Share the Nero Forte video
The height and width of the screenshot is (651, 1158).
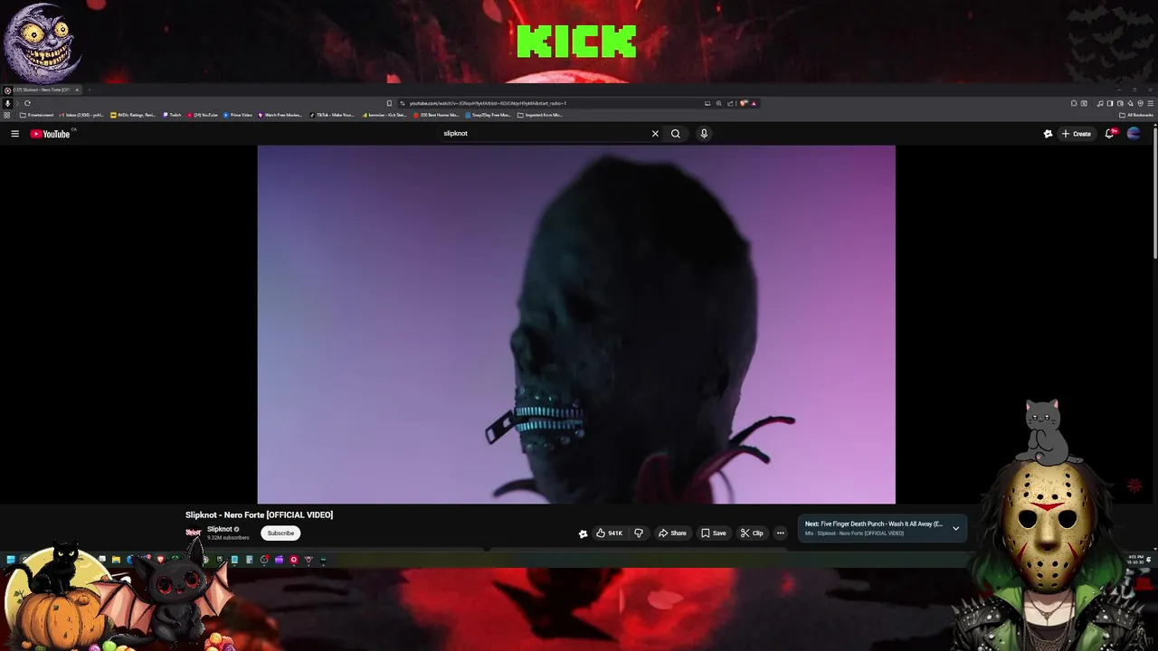coord(672,533)
